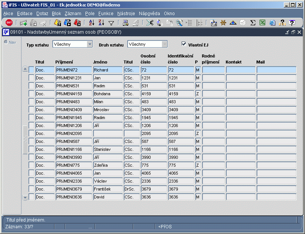
Task: Click the funnel filter icon
Action: (x=111, y=23)
